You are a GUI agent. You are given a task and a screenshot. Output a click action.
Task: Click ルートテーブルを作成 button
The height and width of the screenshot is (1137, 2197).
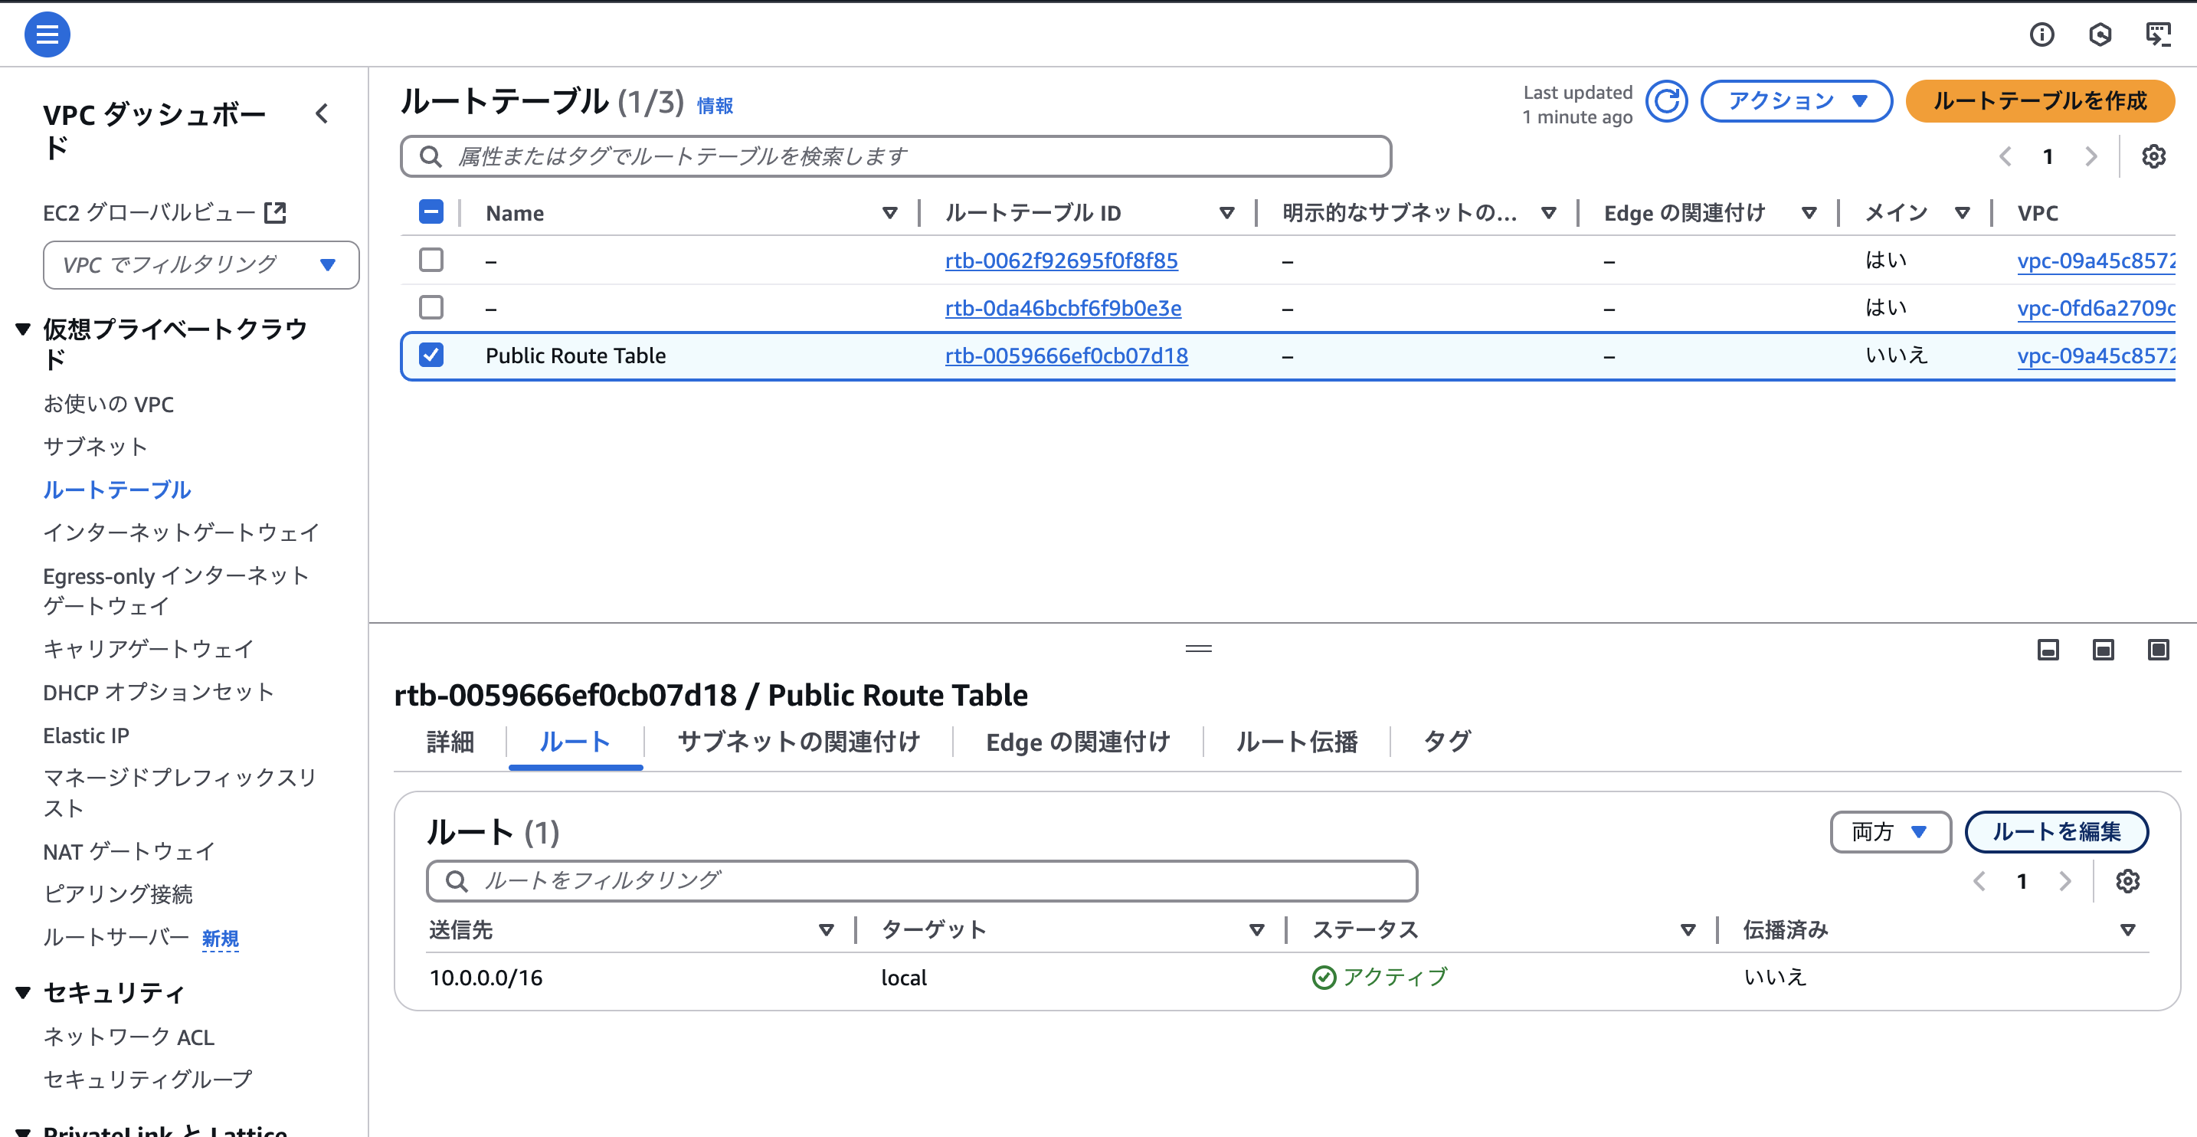[x=2039, y=101]
